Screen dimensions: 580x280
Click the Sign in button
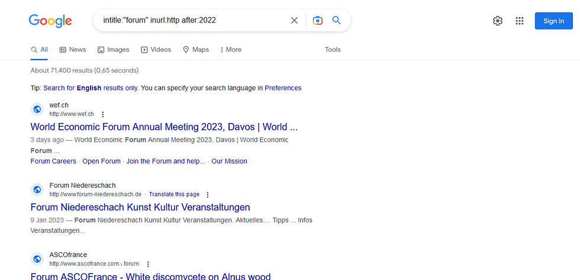(x=553, y=21)
